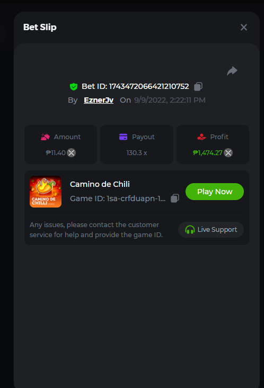The image size is (264, 388).
Task: Click the currency icon beside ₱1,474.27
Action: (x=228, y=152)
